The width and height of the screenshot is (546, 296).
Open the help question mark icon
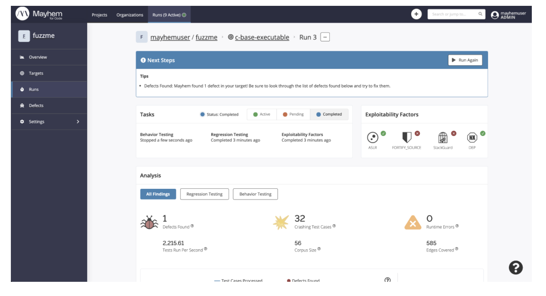[x=516, y=268]
